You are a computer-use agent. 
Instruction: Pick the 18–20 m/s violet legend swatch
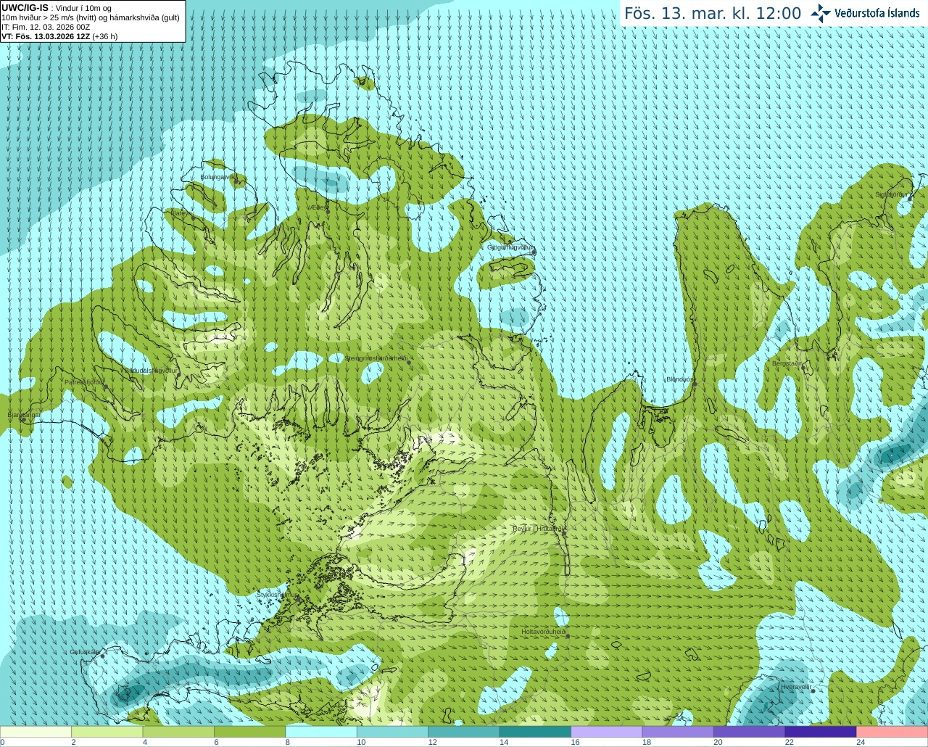coord(678,732)
